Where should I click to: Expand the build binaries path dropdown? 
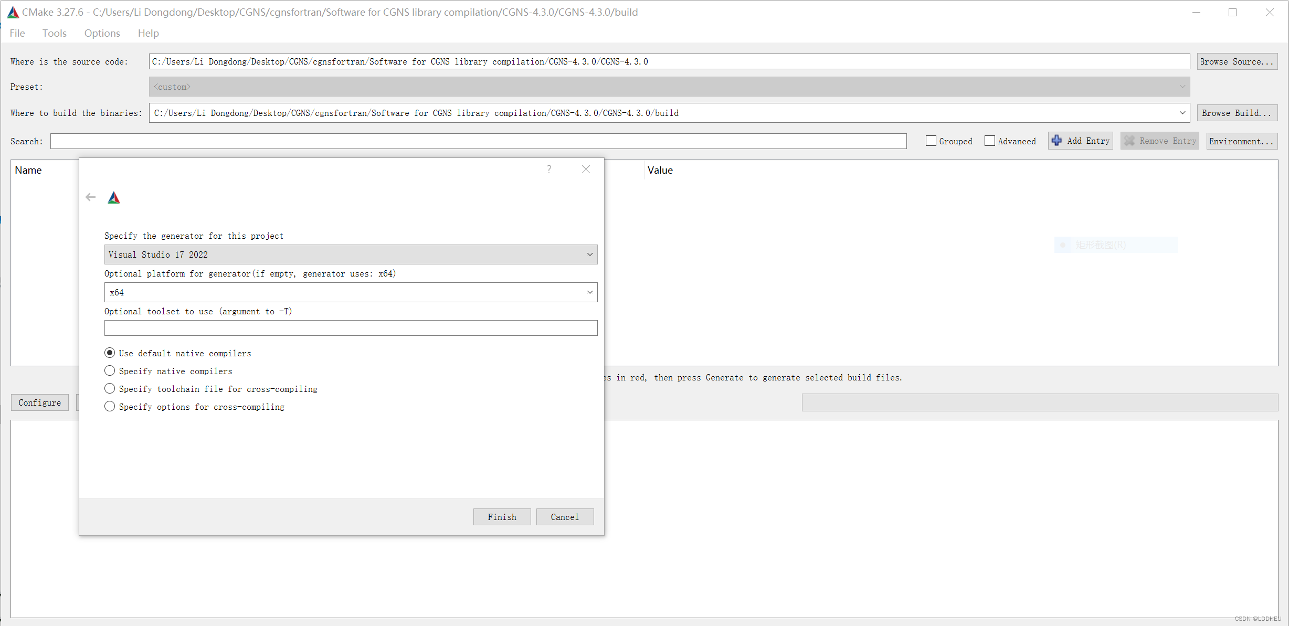point(1182,113)
